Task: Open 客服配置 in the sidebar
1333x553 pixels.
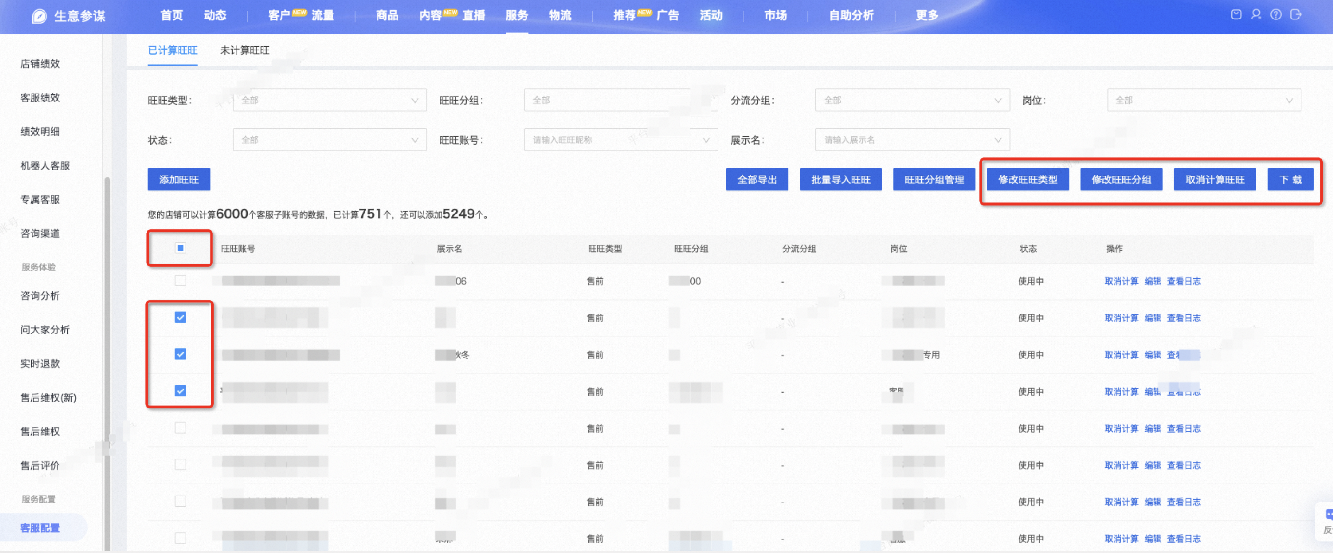Action: [40, 528]
